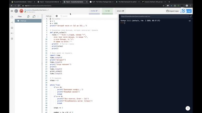Click the console prompt input

click(x=125, y=23)
